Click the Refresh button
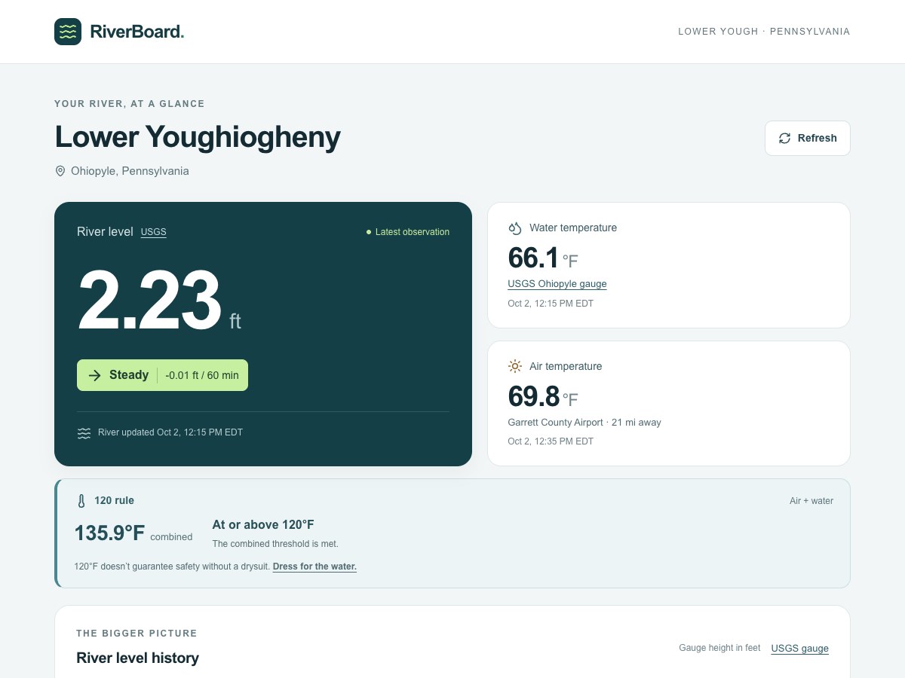Viewport: 905px width, 678px height. point(808,138)
